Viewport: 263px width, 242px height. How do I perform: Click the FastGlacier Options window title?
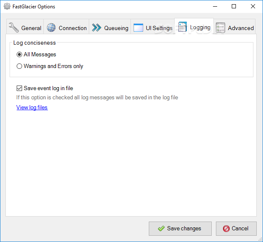34,7
